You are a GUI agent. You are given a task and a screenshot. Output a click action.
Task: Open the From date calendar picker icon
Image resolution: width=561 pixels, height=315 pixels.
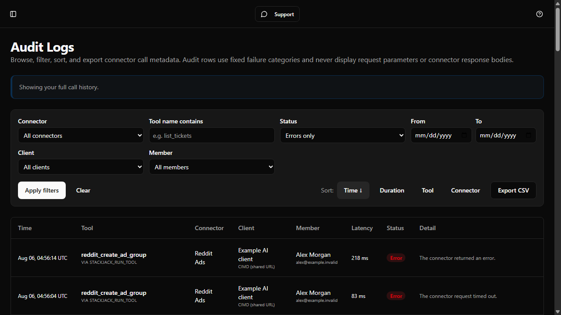464,136
